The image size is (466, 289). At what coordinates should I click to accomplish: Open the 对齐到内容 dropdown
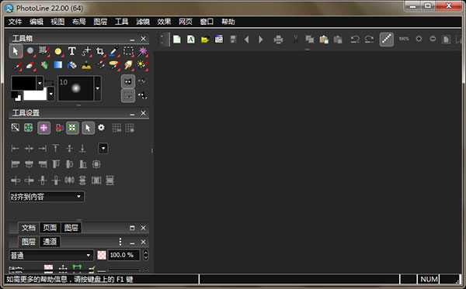(47, 197)
